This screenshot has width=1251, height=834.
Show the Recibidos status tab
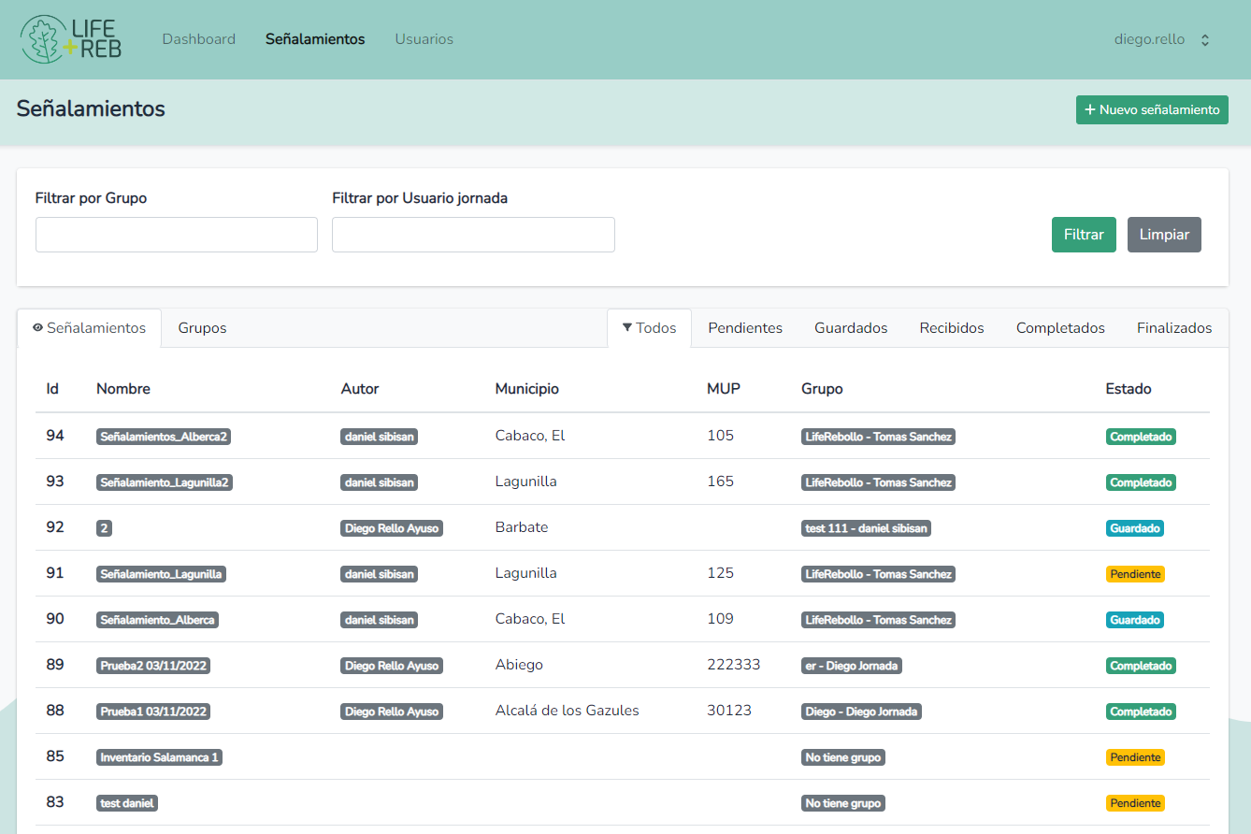point(952,328)
